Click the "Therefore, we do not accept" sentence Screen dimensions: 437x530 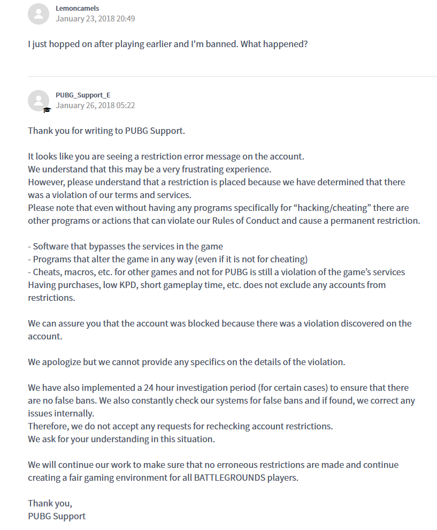tap(180, 426)
